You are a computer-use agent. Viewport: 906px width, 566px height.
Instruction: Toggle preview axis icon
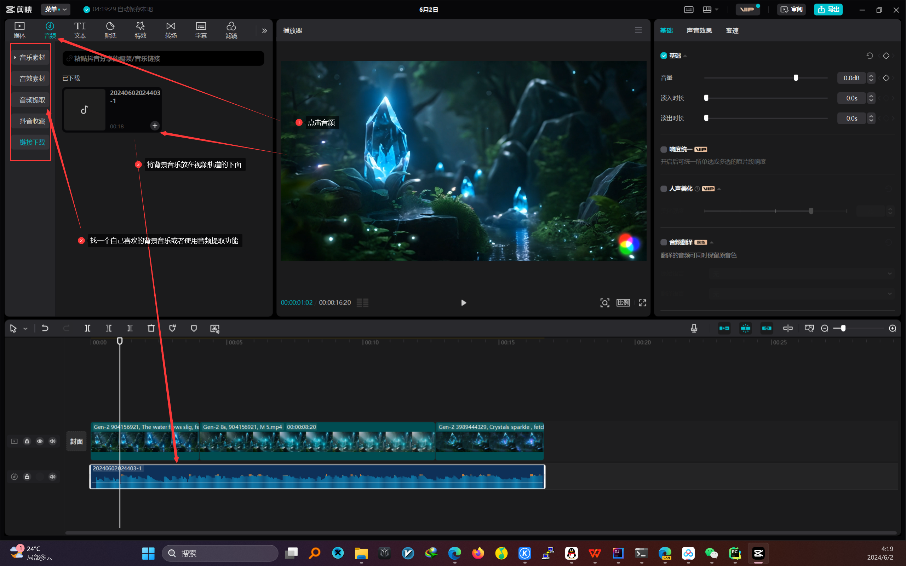coord(788,328)
